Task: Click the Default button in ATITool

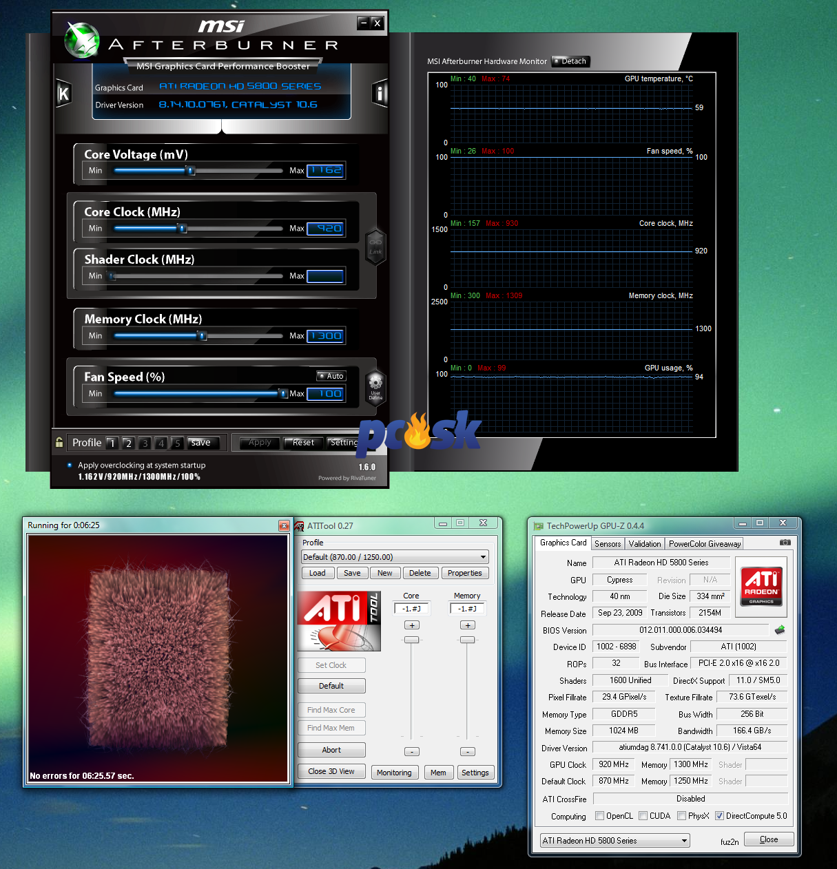Action: (331, 686)
